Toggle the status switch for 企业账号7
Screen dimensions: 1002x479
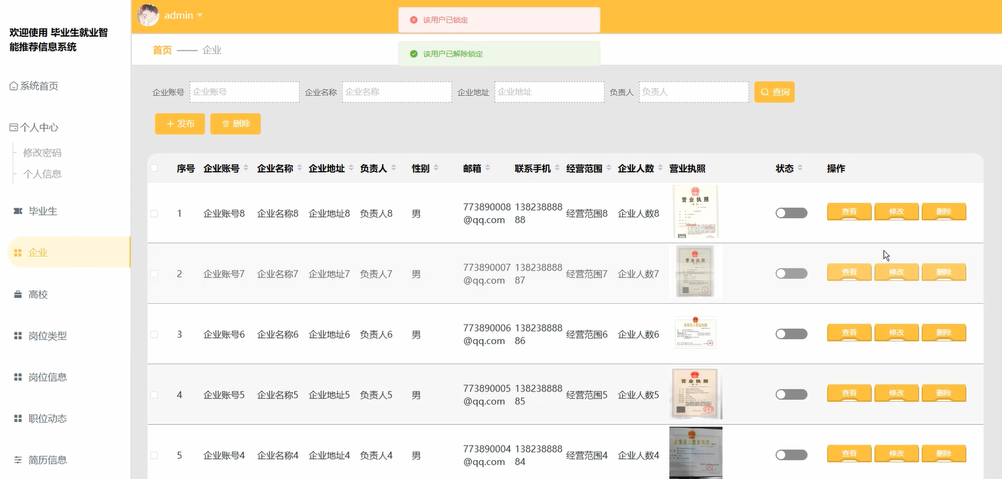tap(792, 274)
